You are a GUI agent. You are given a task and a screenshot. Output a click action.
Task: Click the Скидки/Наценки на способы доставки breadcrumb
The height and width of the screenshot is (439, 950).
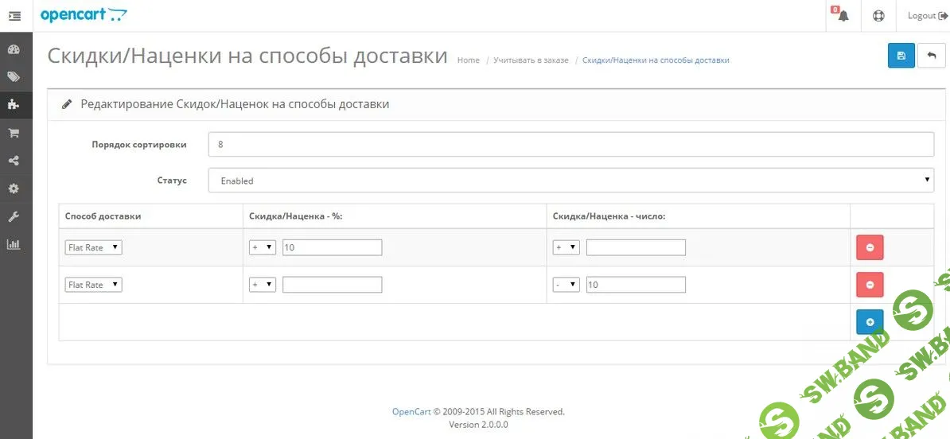(x=656, y=60)
